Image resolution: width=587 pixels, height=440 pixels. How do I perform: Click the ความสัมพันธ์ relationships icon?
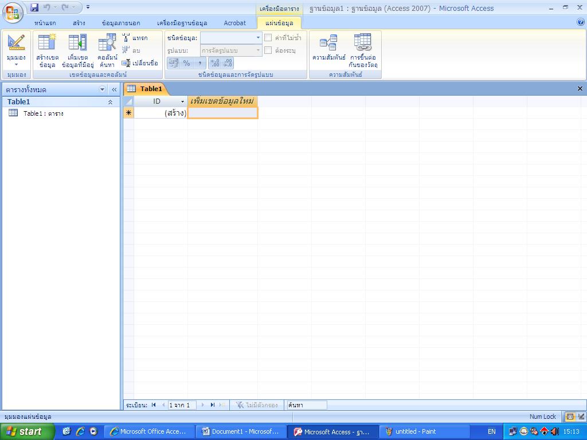[x=328, y=42]
